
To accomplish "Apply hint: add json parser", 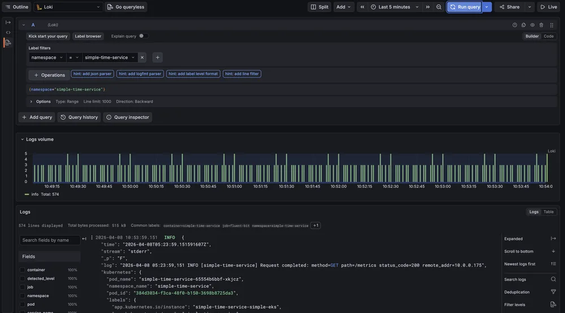I will click(92, 74).
